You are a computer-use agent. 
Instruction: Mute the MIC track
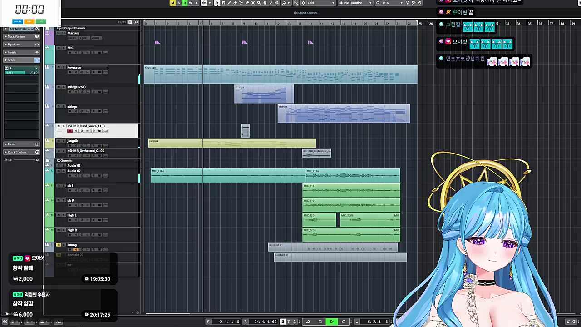pos(59,48)
